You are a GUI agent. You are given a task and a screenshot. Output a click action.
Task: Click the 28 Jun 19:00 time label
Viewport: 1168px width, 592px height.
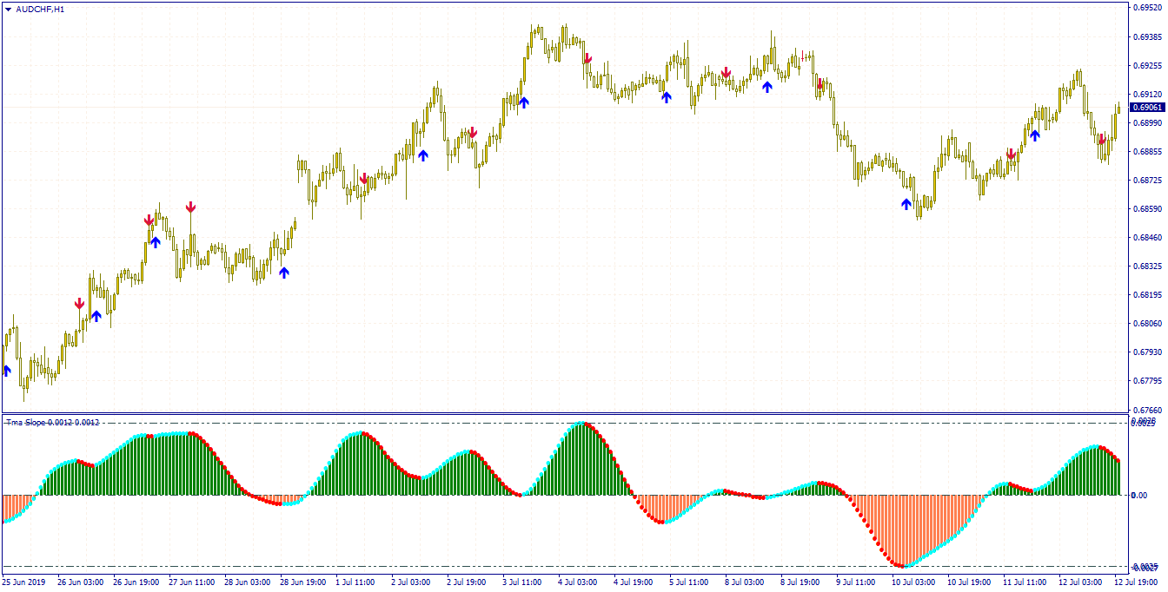(x=303, y=582)
